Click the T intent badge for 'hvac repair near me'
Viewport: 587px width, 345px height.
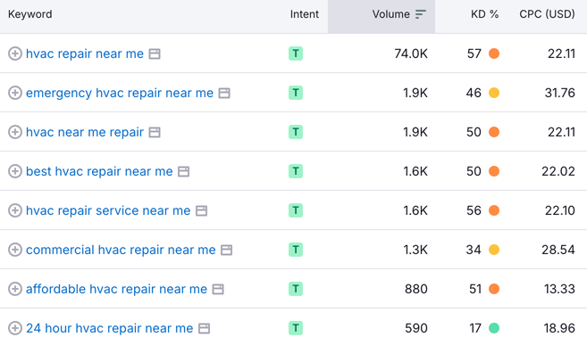coord(296,53)
